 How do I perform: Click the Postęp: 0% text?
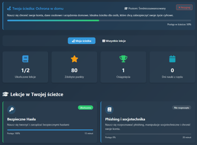pyautogui.click(x=110, y=138)
